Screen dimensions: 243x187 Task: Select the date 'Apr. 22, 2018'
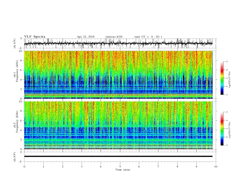click(x=86, y=37)
